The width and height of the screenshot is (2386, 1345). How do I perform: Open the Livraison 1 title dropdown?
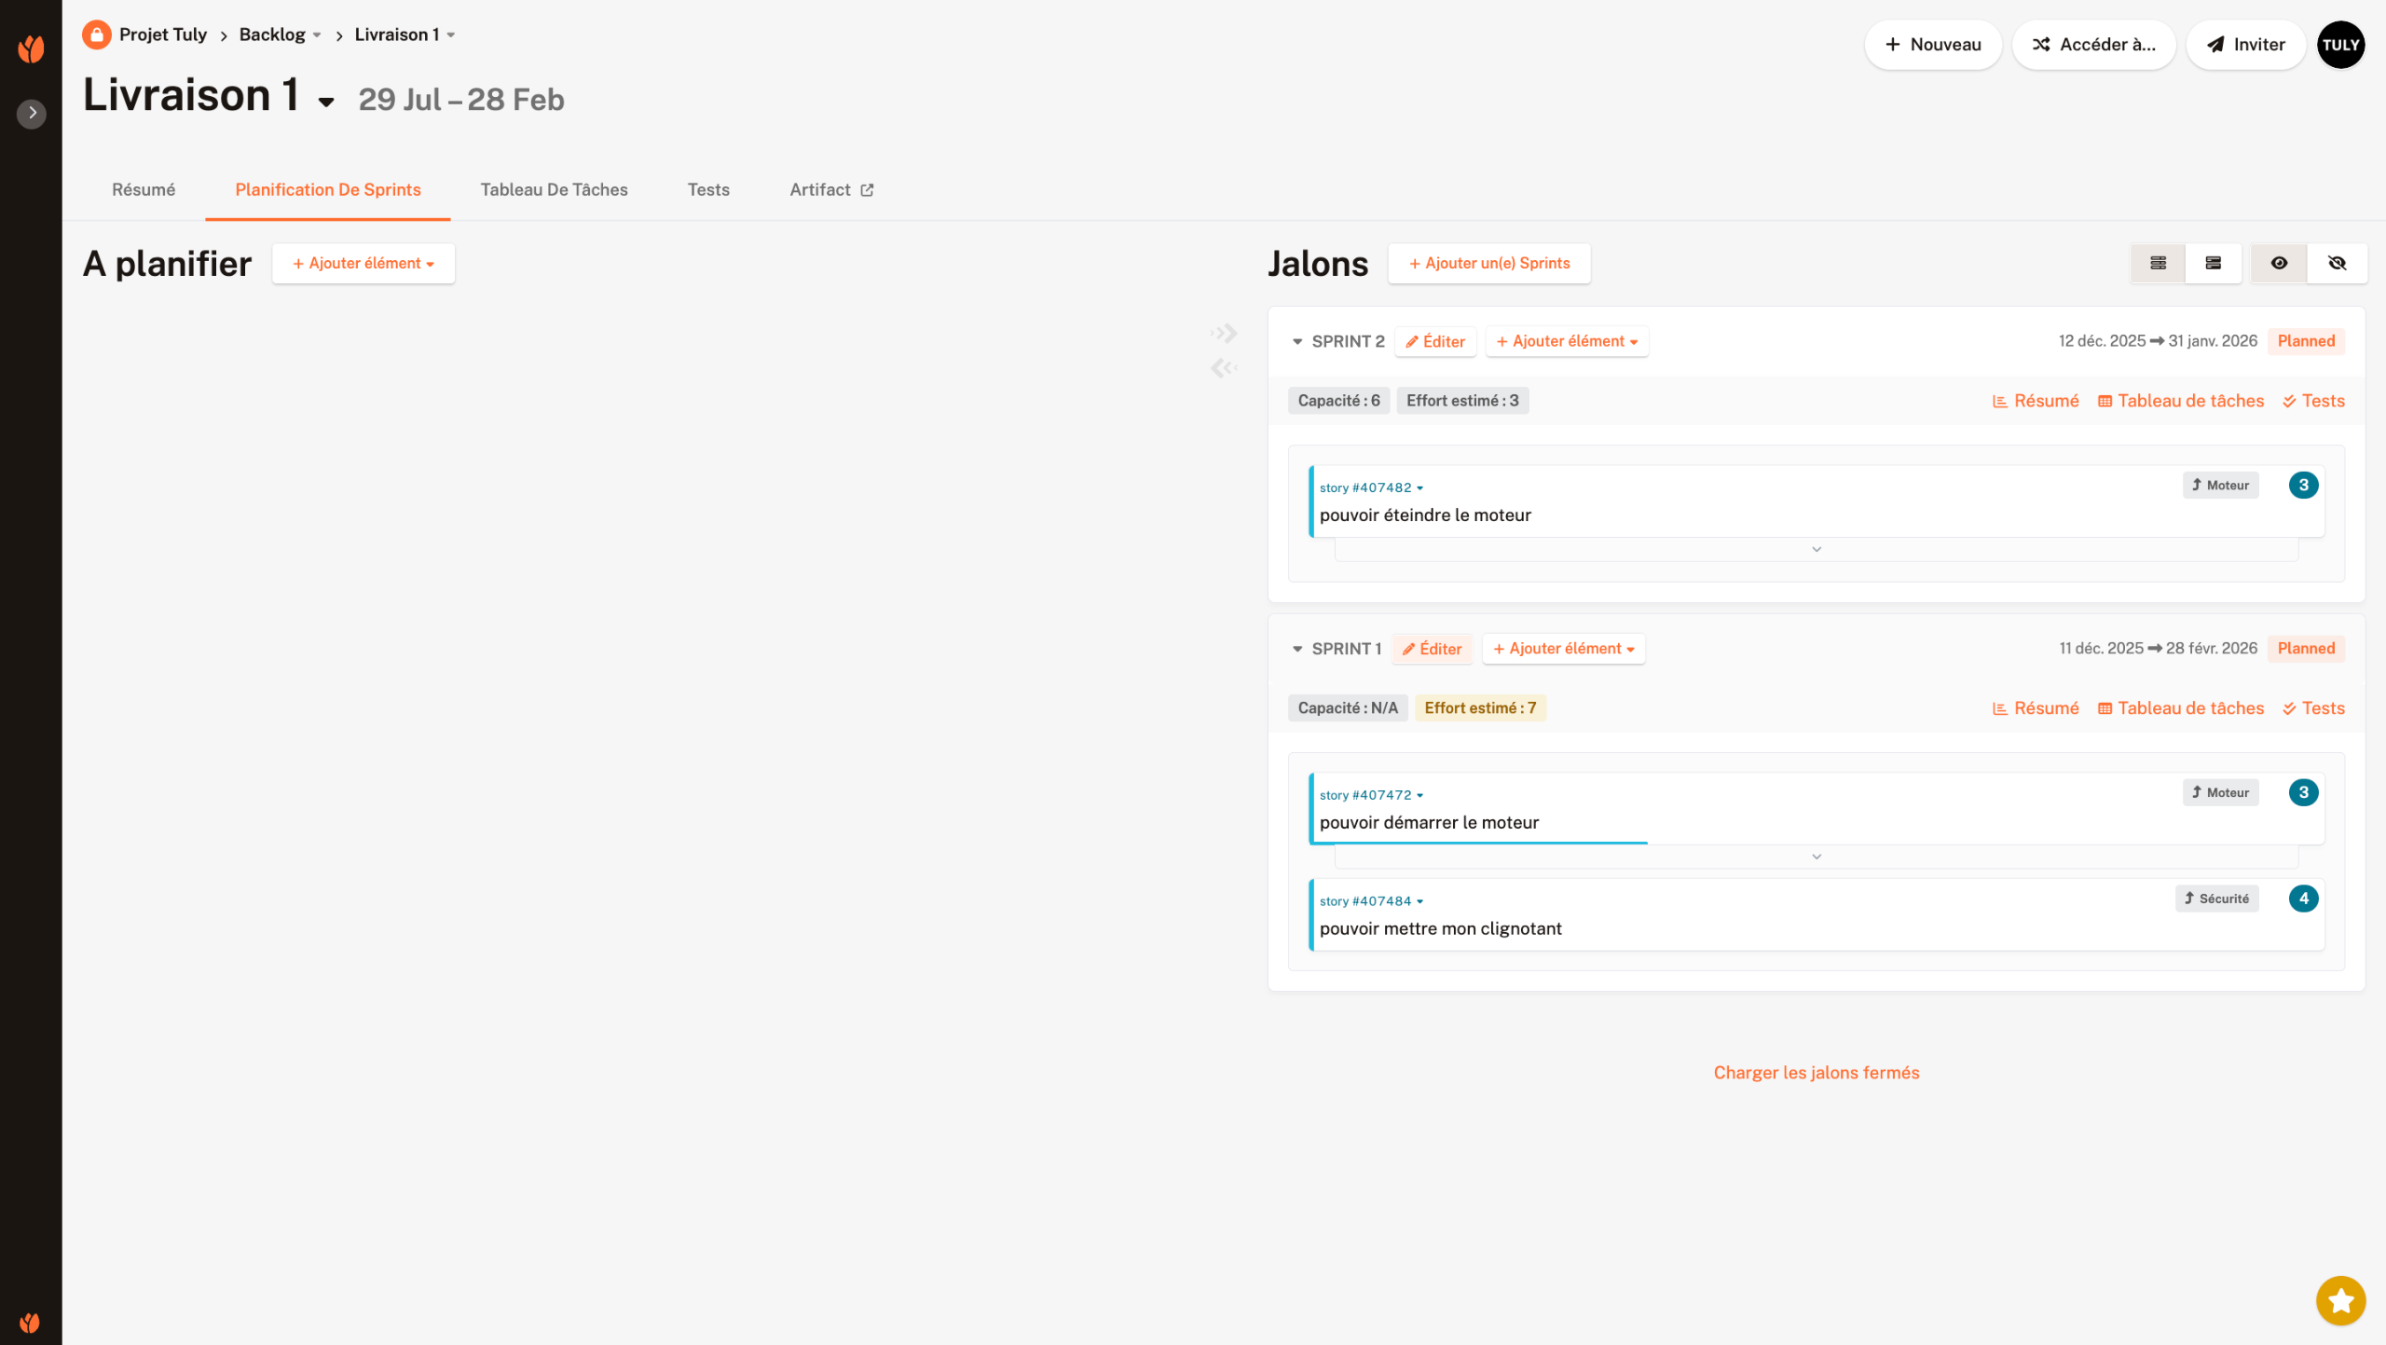click(x=325, y=102)
